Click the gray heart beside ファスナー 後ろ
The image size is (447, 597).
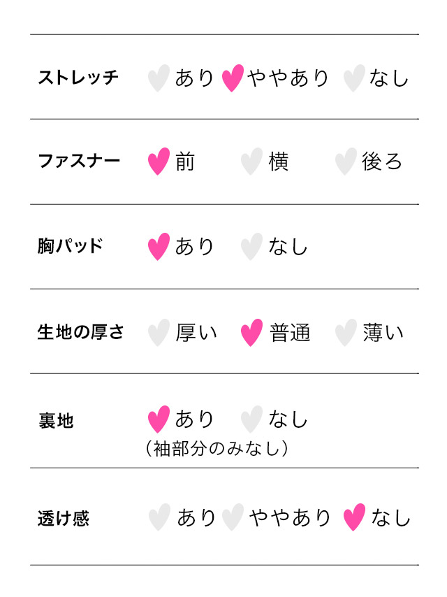[x=346, y=161]
